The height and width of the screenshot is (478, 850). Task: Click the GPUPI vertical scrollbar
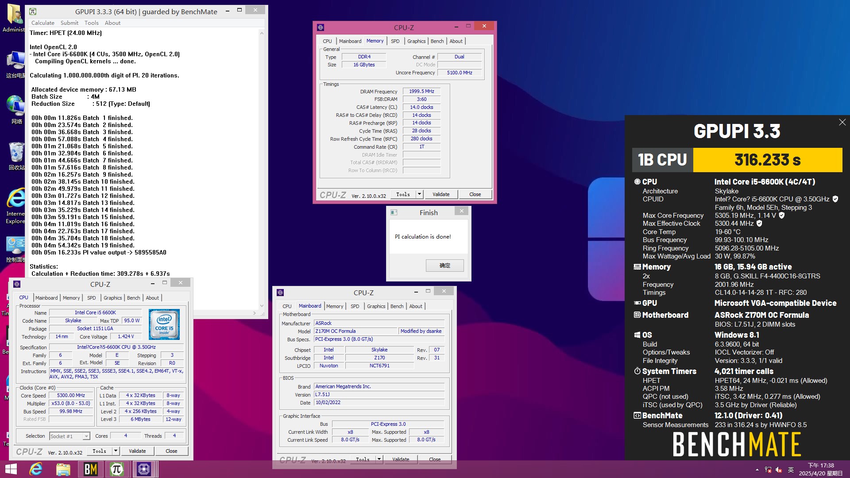click(262, 169)
